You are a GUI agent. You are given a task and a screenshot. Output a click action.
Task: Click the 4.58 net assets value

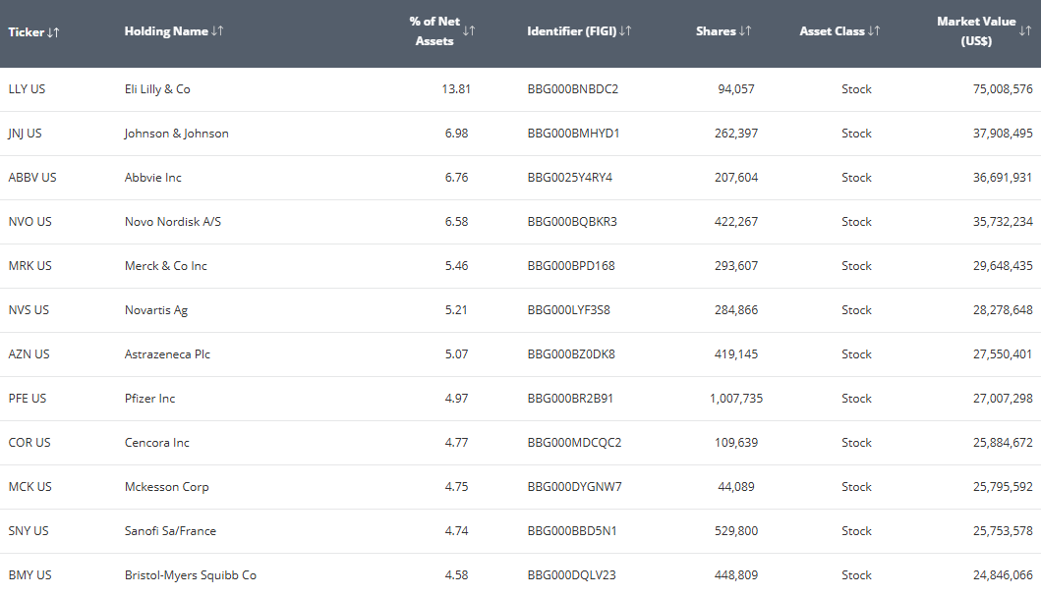(x=457, y=575)
